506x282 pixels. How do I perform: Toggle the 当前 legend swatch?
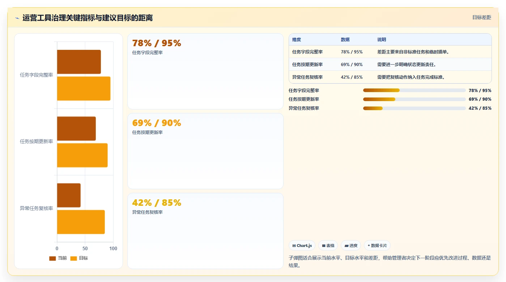[x=52, y=258]
